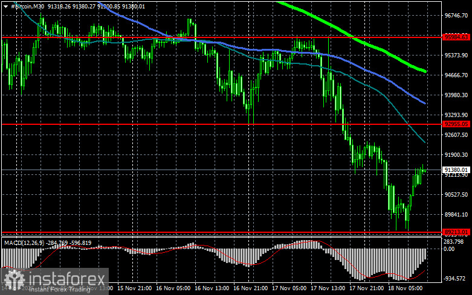The height and width of the screenshot is (295, 472).
Task: Select the red 89213.01 price level label
Action: (456, 232)
